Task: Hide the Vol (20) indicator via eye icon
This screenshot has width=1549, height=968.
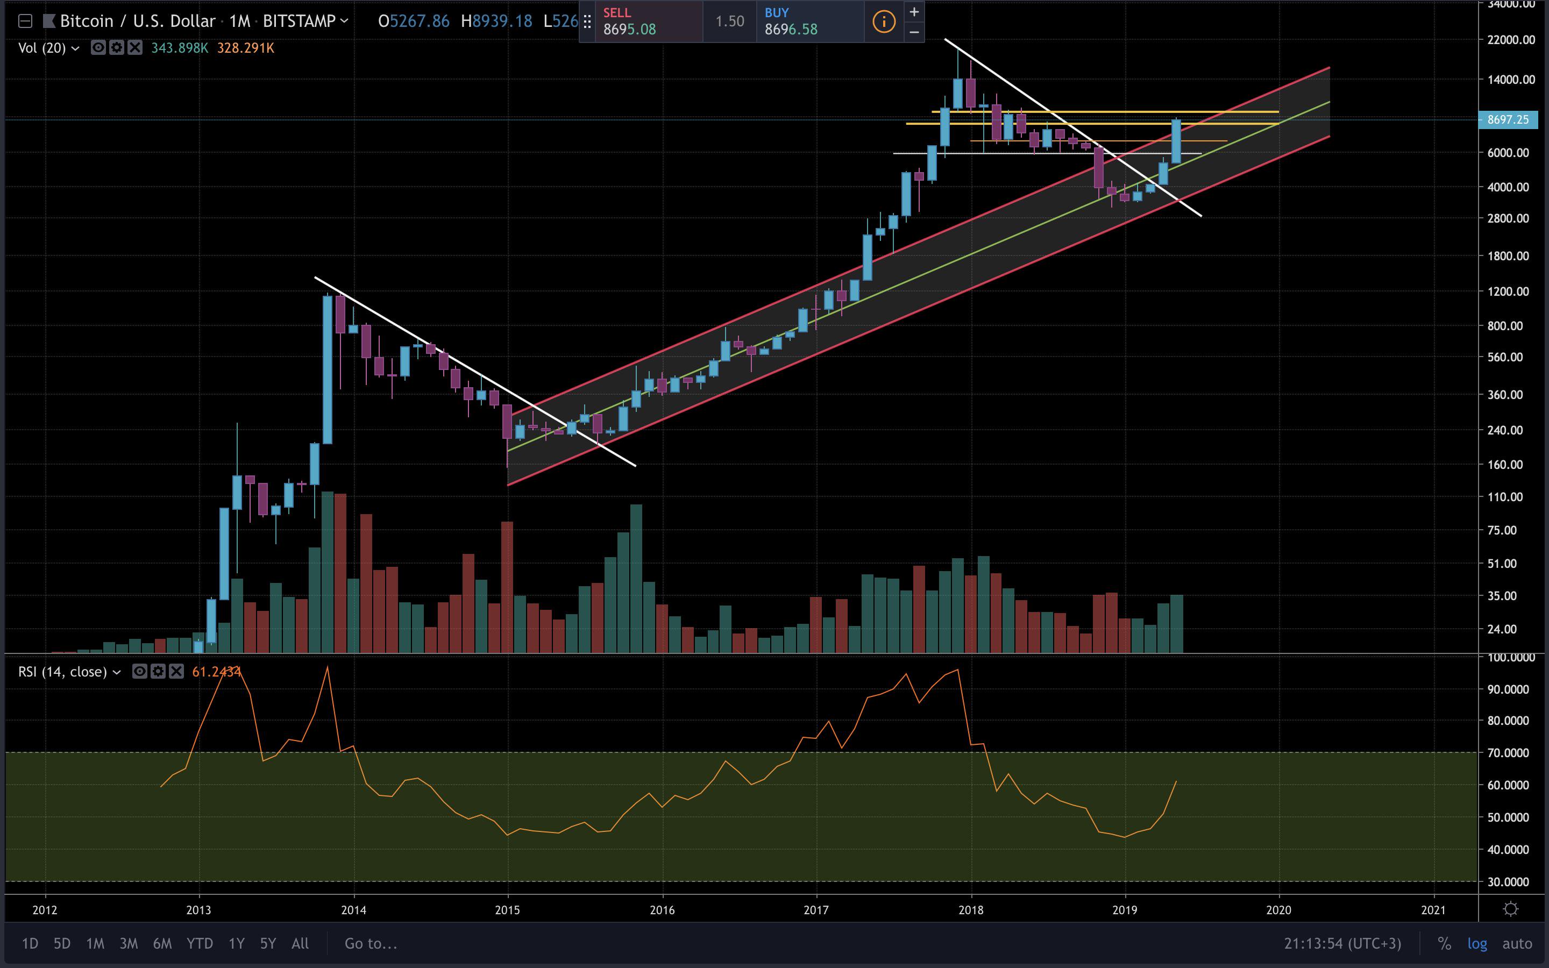Action: (x=98, y=48)
